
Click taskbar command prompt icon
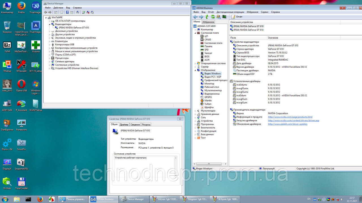(x=28, y=199)
